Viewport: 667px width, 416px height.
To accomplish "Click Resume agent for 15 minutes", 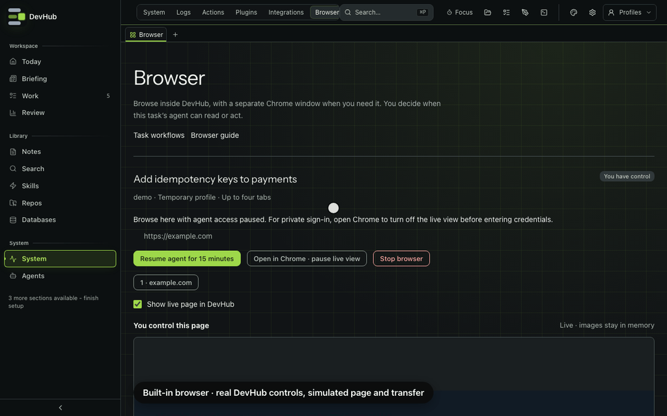I will [x=187, y=259].
